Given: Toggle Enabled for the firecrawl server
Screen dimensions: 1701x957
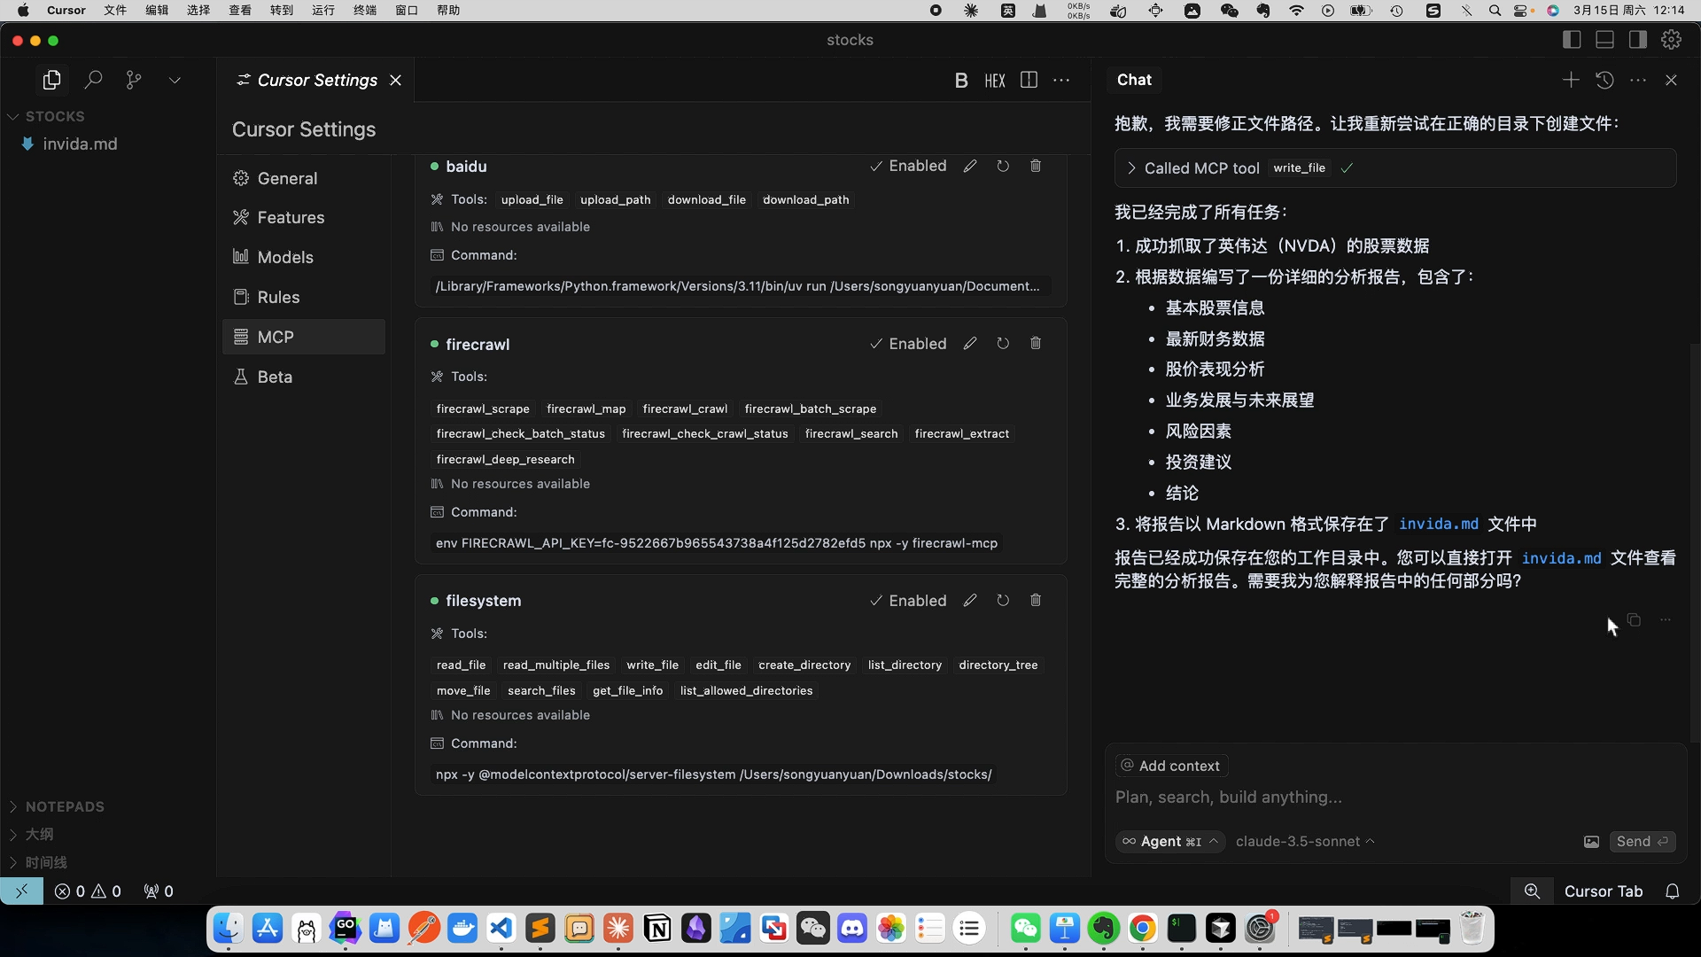Looking at the screenshot, I should (x=908, y=344).
